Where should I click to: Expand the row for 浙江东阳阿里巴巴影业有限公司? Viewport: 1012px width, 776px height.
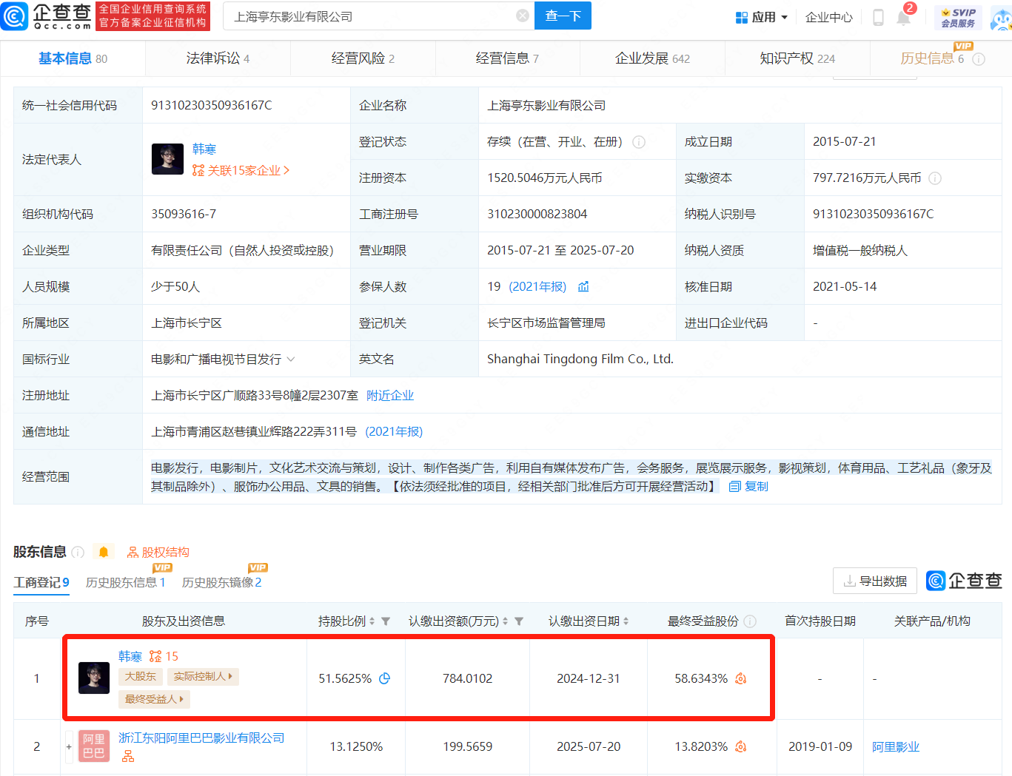point(69,746)
